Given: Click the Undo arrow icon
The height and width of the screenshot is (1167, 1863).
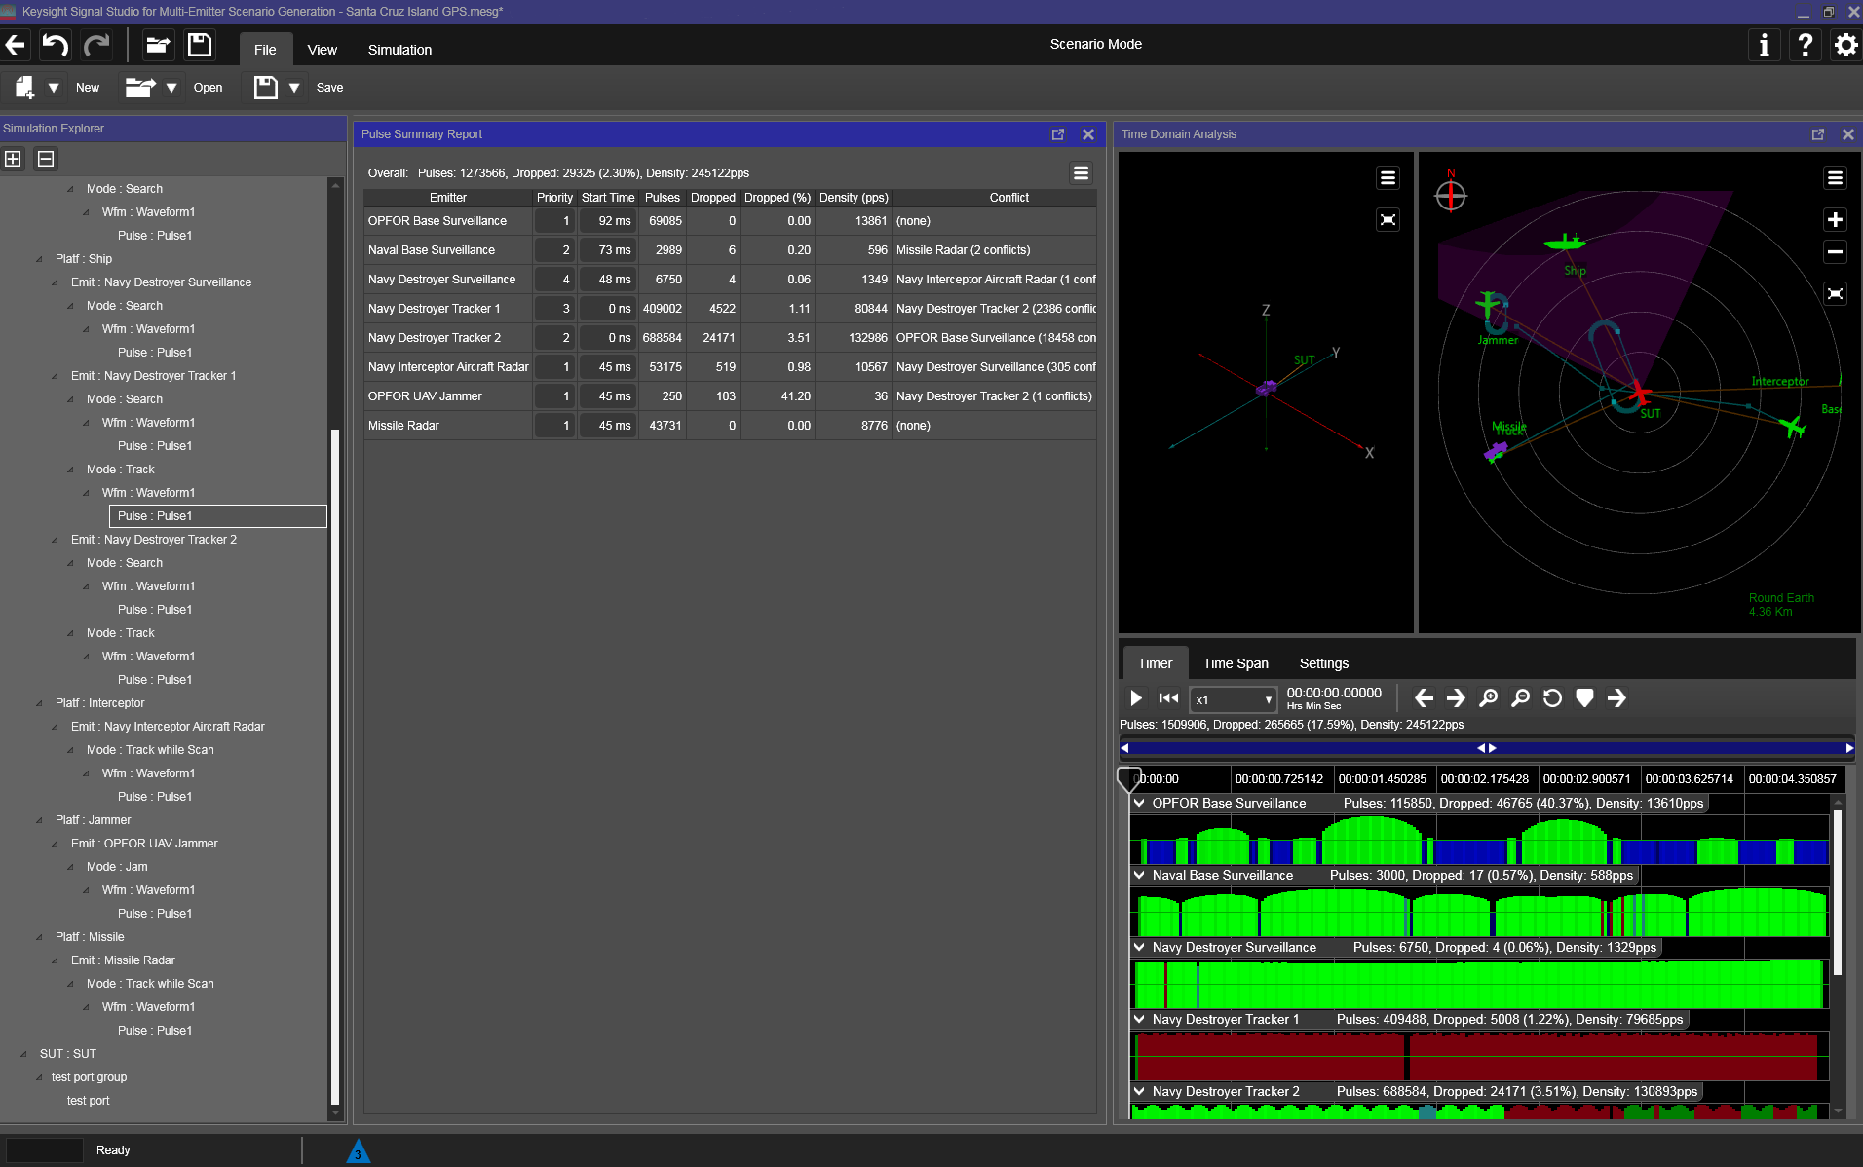Looking at the screenshot, I should [56, 45].
